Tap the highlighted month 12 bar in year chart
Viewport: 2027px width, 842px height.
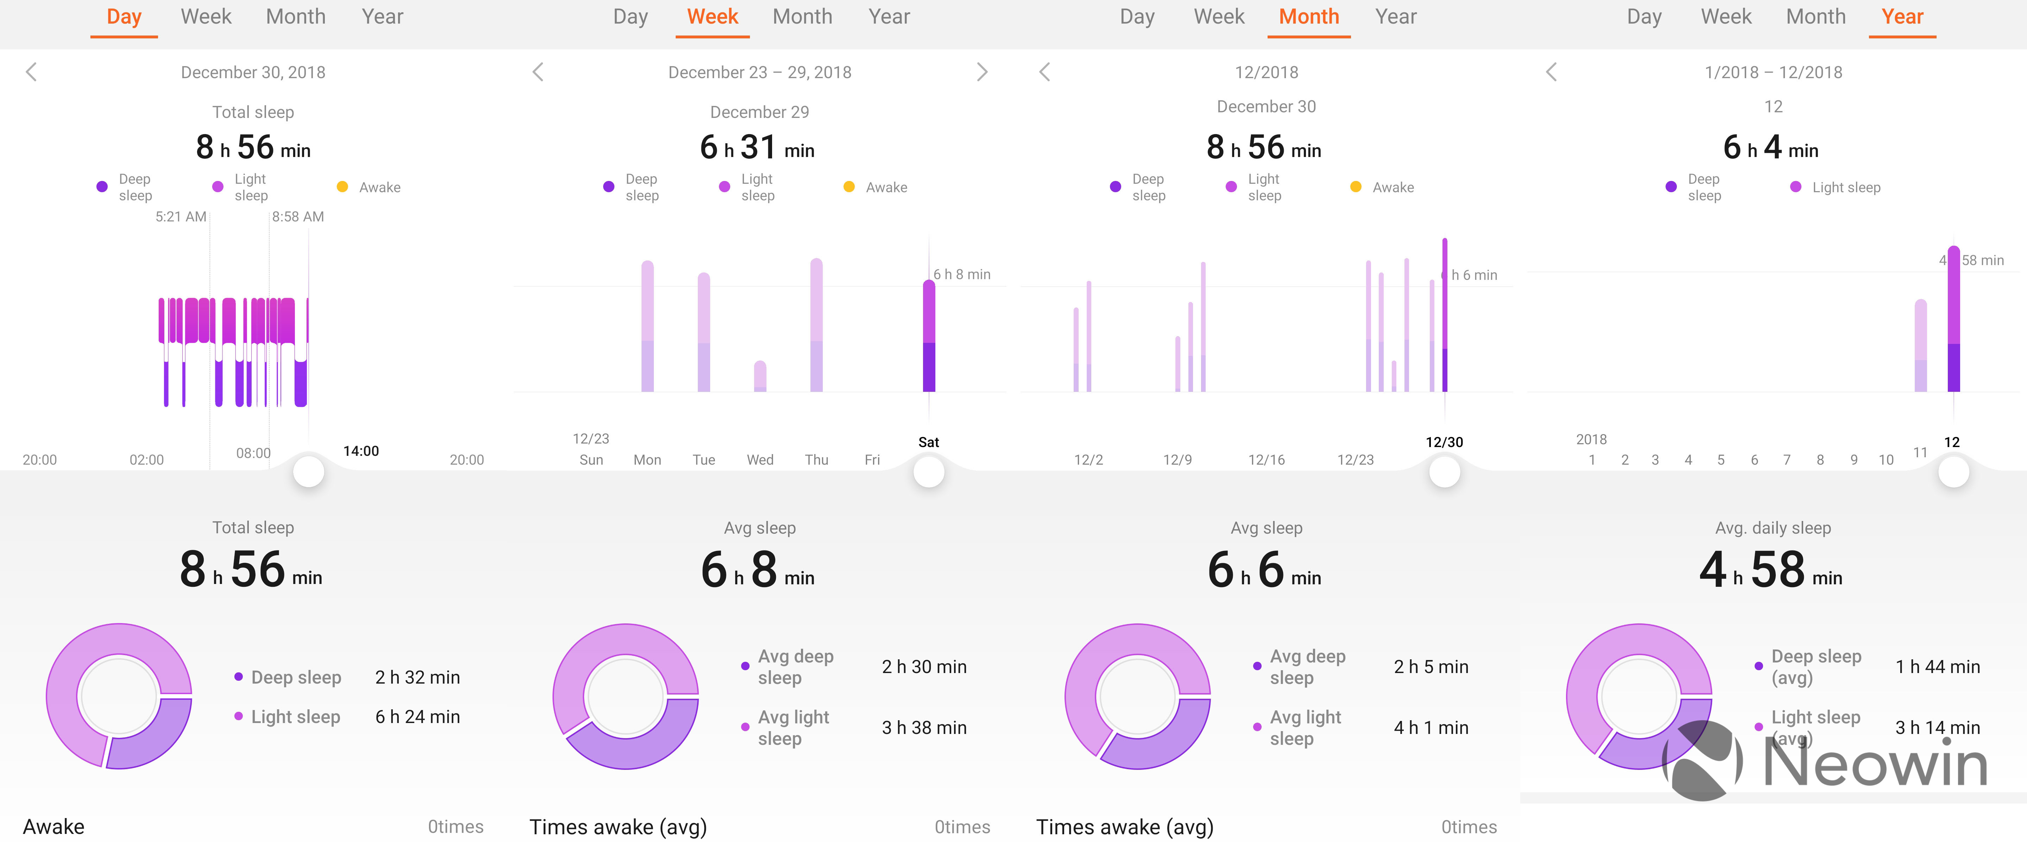pos(1954,319)
